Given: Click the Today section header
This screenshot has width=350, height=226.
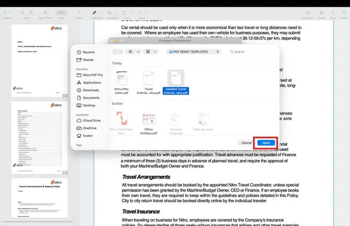Looking at the screenshot, I should pyautogui.click(x=117, y=63).
